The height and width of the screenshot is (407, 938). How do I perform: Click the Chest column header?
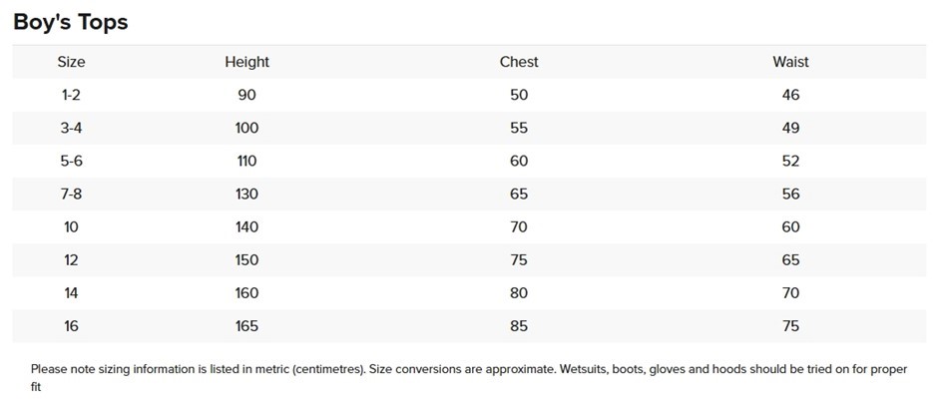(519, 62)
